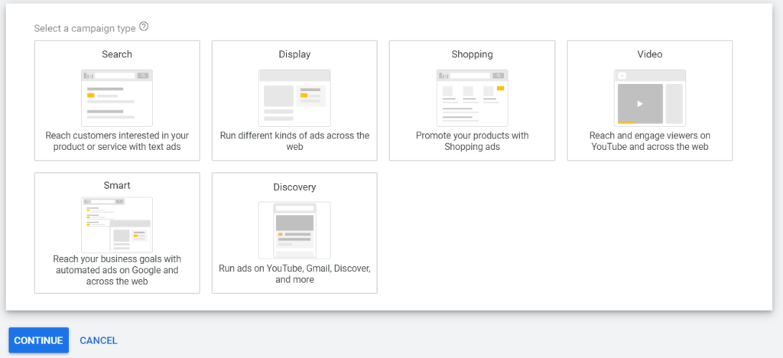Click the CONTINUE button
Image resolution: width=783 pixels, height=358 pixels.
(38, 340)
